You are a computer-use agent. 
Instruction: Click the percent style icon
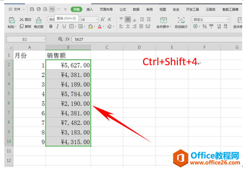[204, 26]
